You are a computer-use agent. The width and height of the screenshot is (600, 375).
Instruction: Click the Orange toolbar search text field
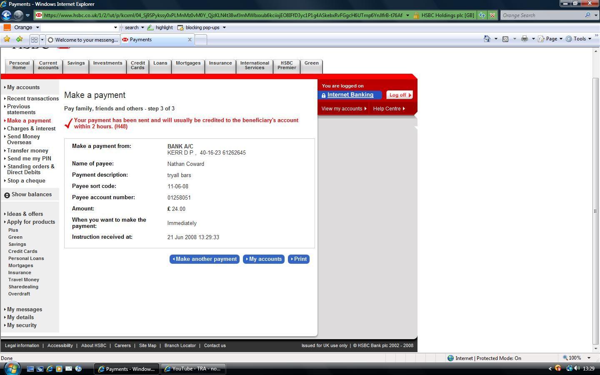coord(77,27)
